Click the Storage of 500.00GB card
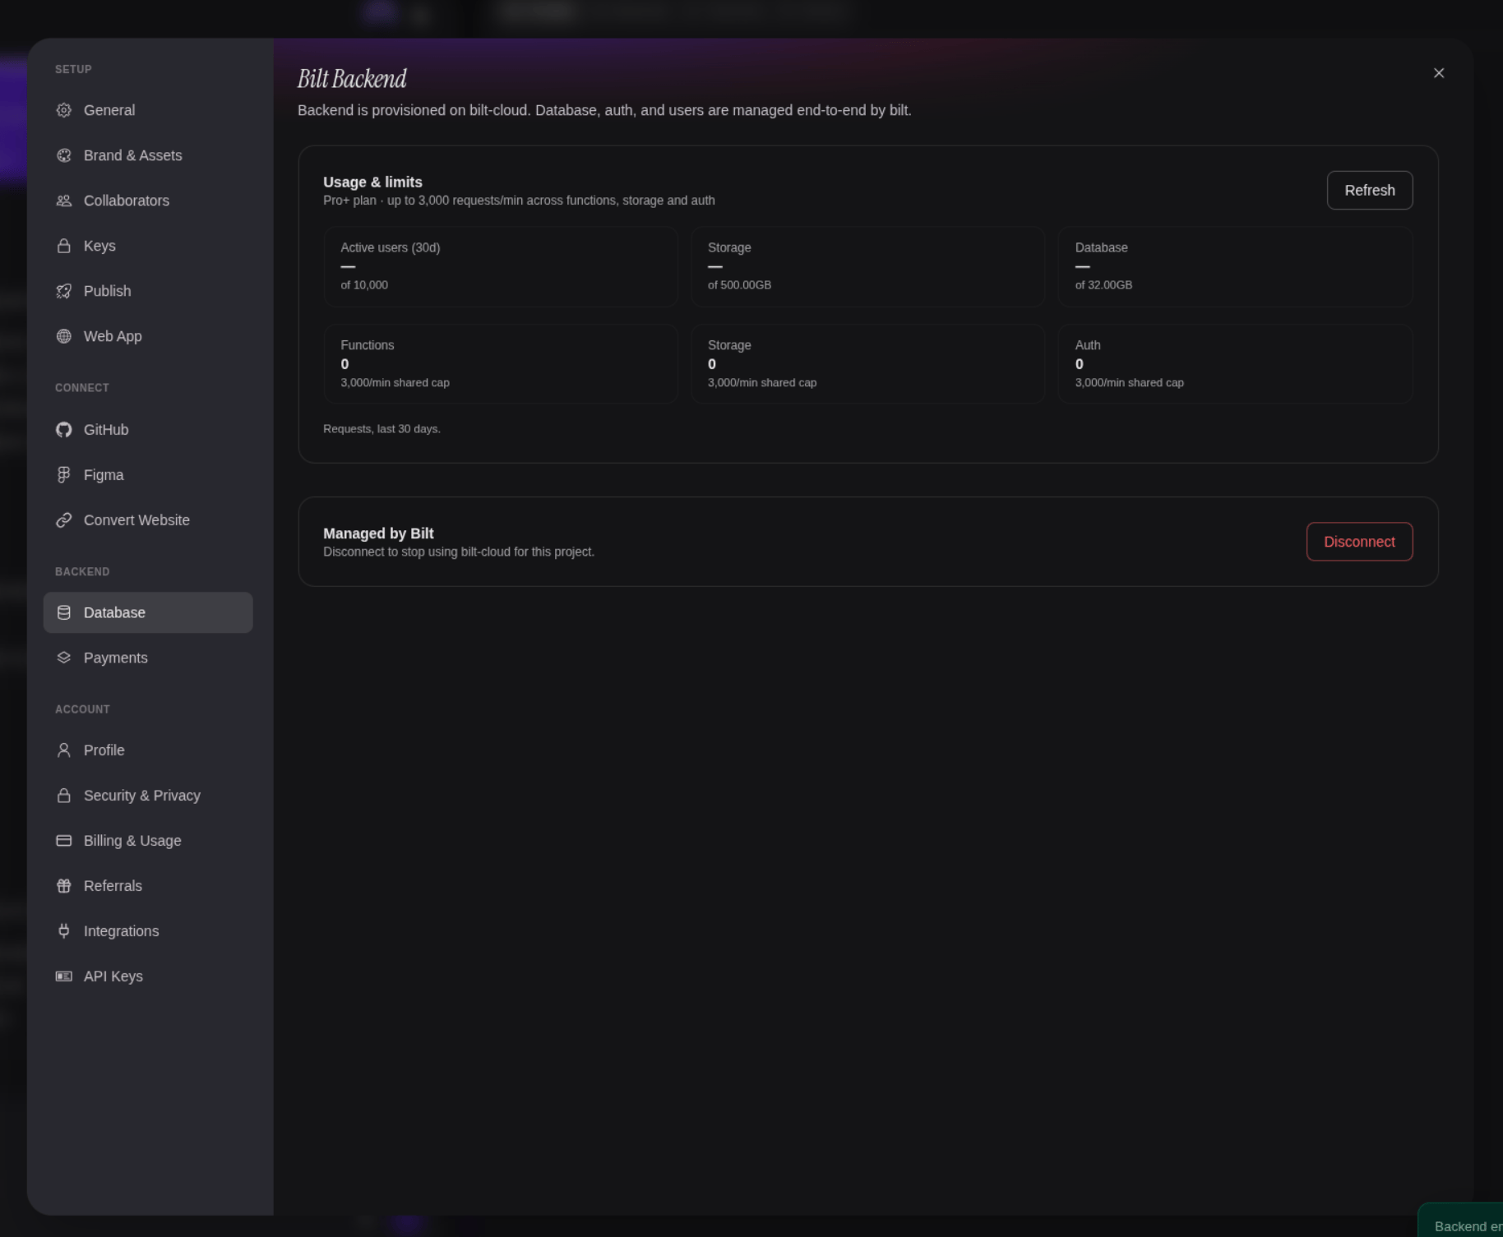This screenshot has width=1503, height=1237. (x=867, y=266)
